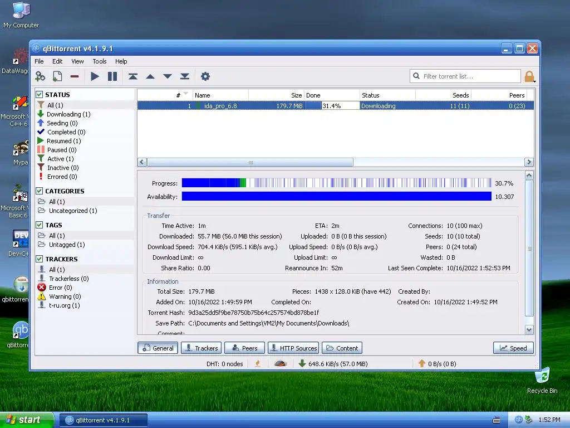Screen dimensions: 570x428
Task: Switch to the General tab
Action: [x=158, y=348]
